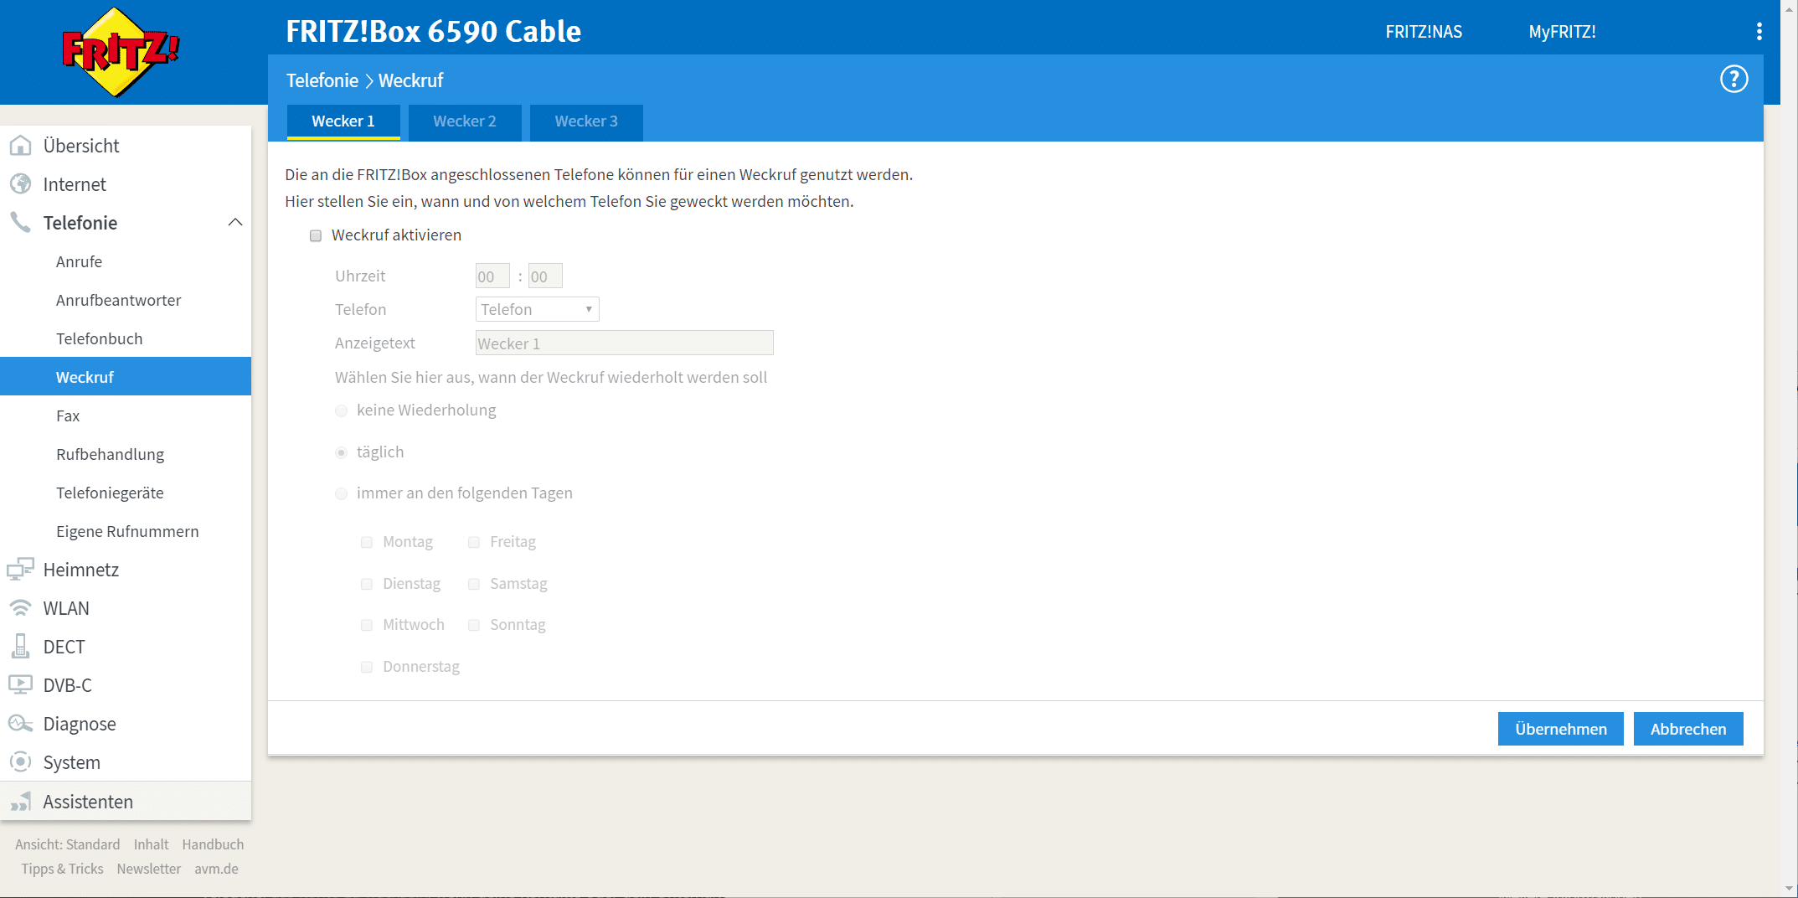Screen dimensions: 1798x898
Task: Click the Diagnose icon in sidebar
Action: tap(20, 724)
